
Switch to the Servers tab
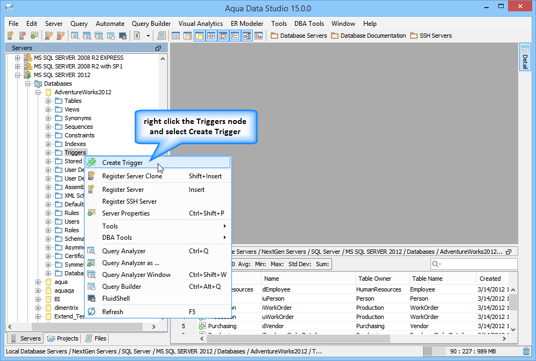pyautogui.click(x=26, y=338)
